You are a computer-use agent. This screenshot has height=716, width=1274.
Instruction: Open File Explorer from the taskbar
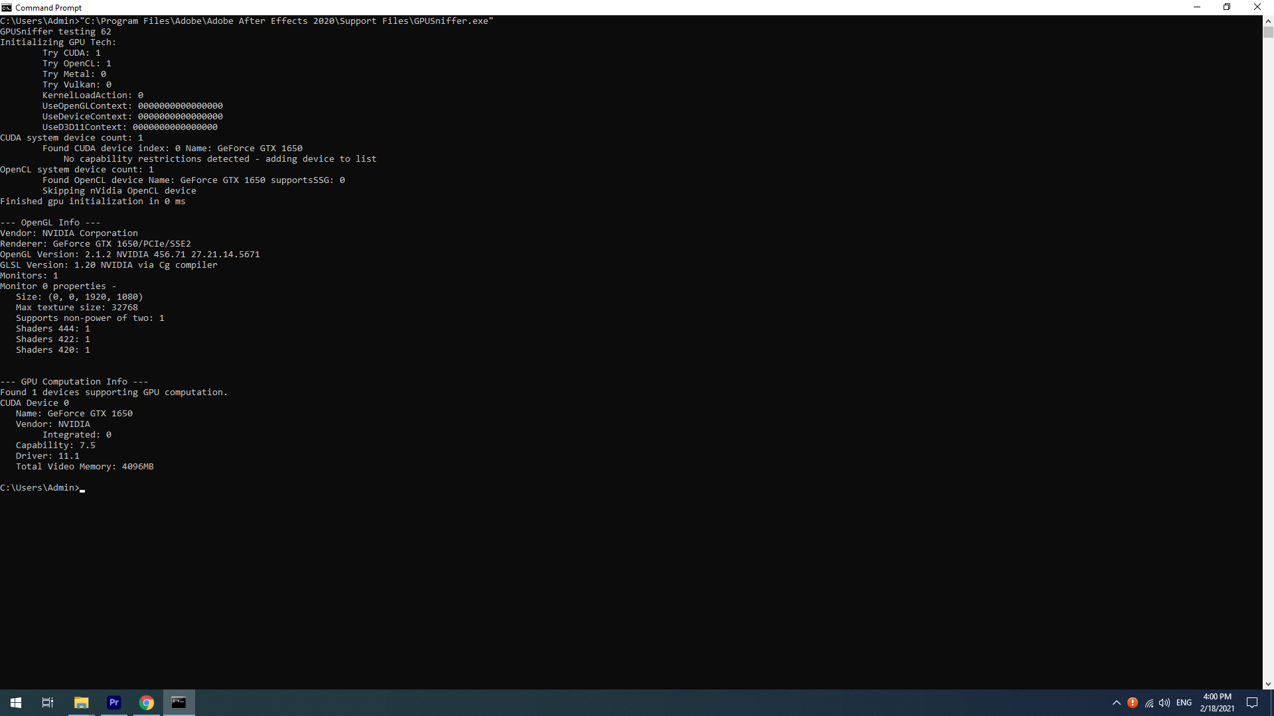point(82,703)
